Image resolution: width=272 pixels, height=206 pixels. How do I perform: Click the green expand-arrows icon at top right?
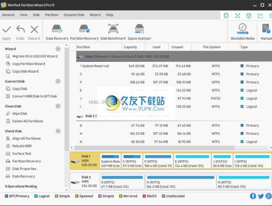237,16
